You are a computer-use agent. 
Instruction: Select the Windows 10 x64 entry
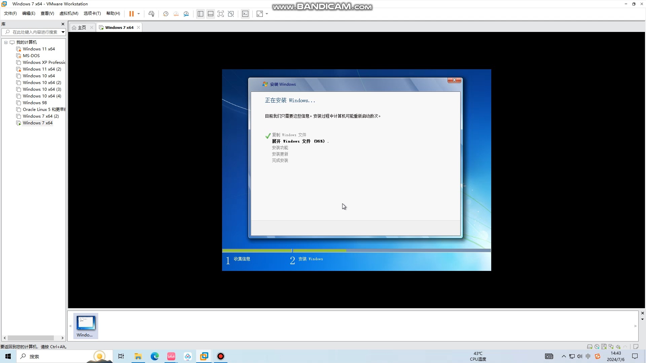(39, 76)
